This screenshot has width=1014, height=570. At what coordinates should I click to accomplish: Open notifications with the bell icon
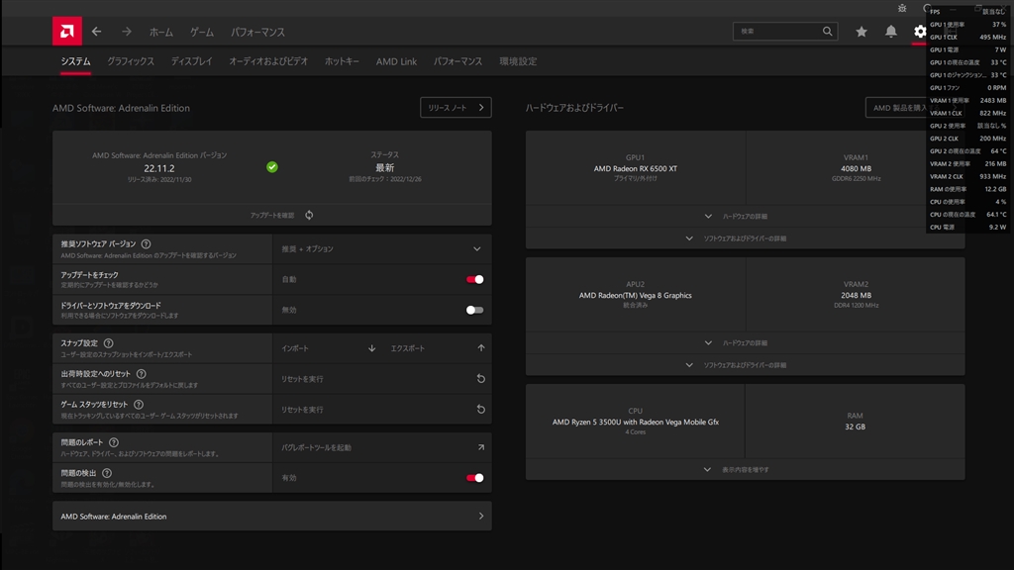(891, 32)
